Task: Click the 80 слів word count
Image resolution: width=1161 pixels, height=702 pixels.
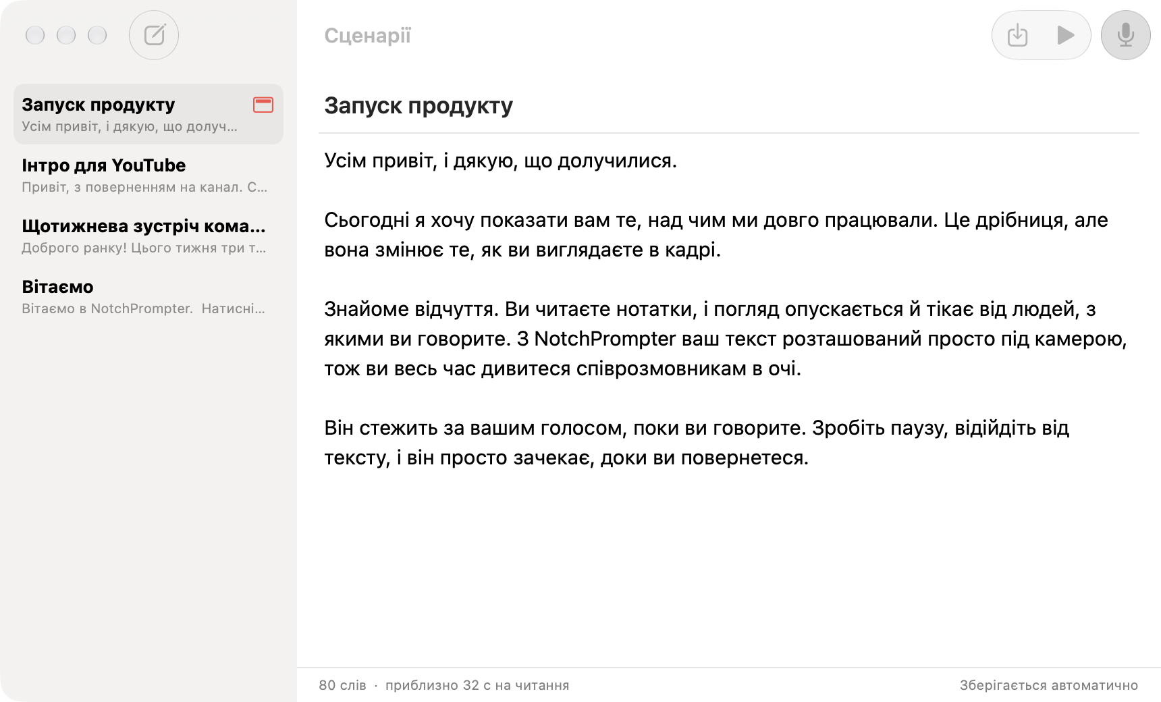Action: (x=342, y=685)
